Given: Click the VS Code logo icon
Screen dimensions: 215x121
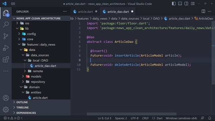Looking at the screenshot, I should [x=4, y=4].
